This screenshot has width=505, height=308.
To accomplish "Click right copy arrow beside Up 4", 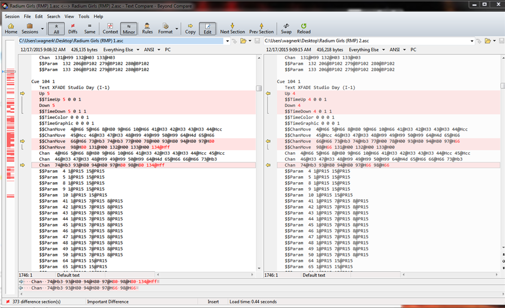I will click(268, 94).
